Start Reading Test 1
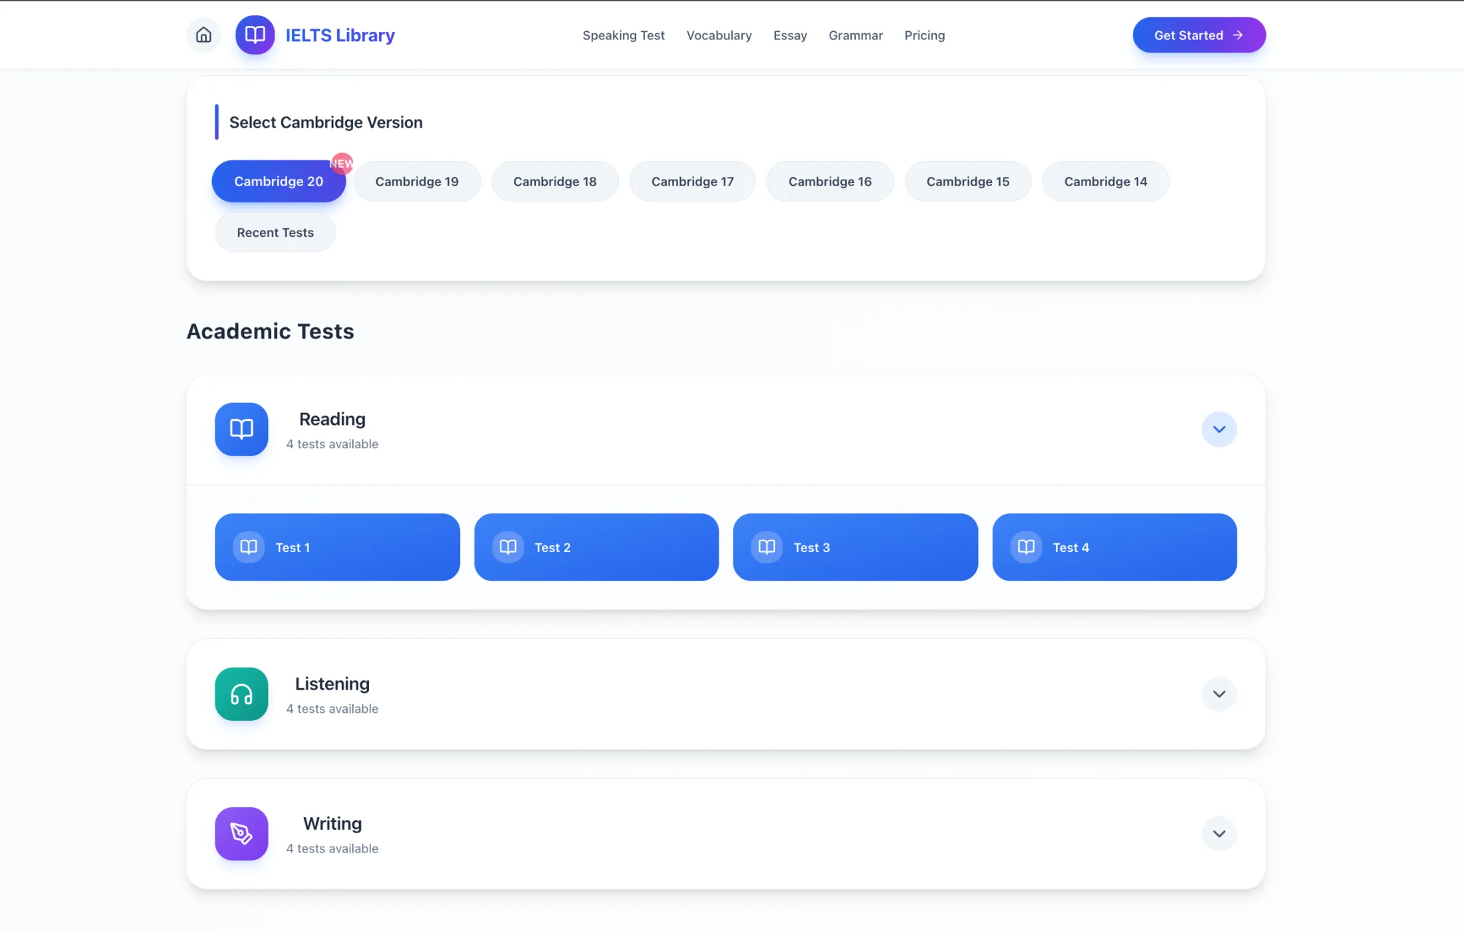 pos(337,547)
